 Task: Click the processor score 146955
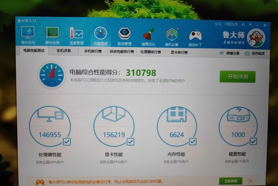(x=50, y=135)
